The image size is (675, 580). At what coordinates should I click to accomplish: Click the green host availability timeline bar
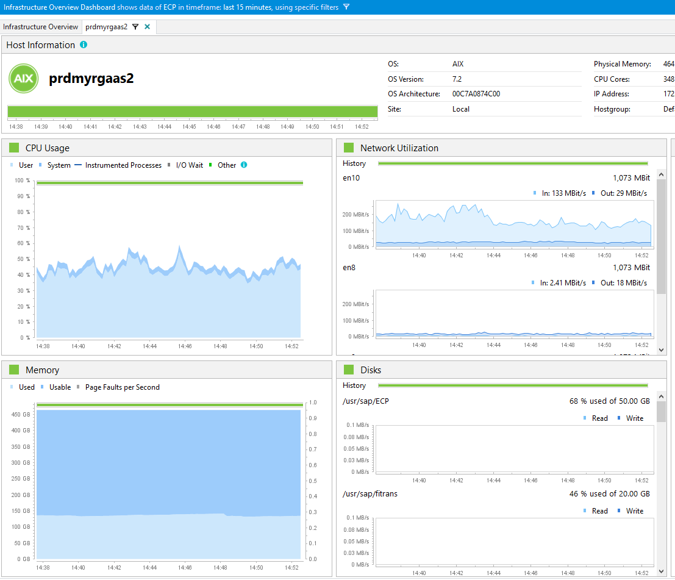click(192, 113)
